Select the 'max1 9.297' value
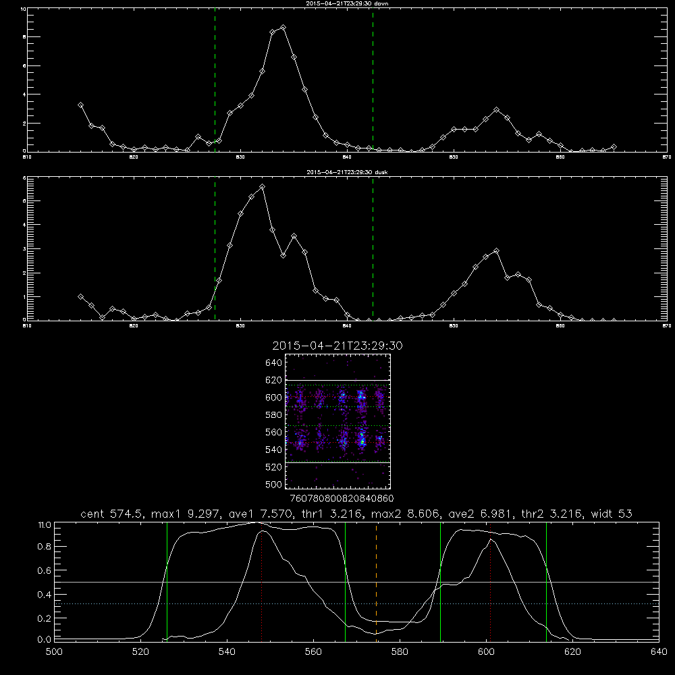This screenshot has height=675, width=675. pyautogui.click(x=184, y=514)
